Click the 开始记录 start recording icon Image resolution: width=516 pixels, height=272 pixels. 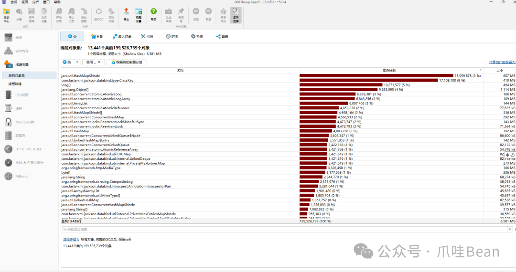tap(59, 15)
